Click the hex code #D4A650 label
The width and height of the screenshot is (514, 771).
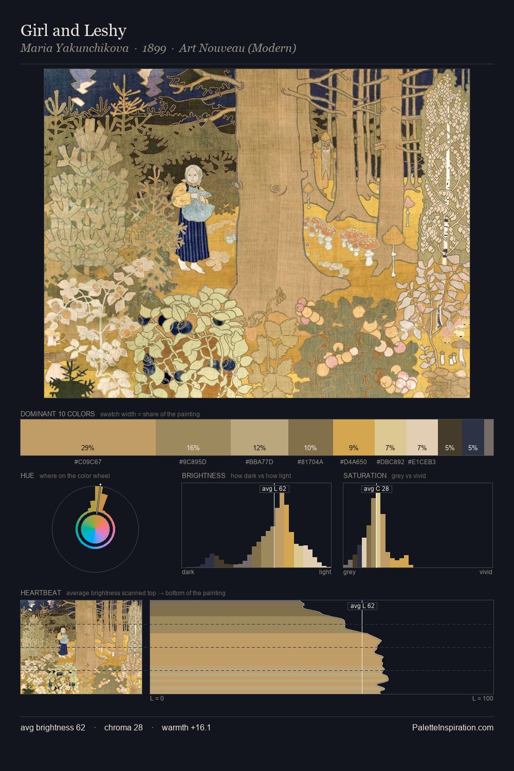point(354,462)
